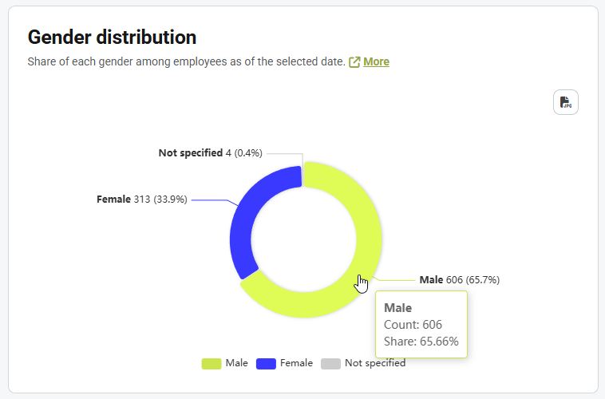Click the chart subtitle description text

pyautogui.click(x=185, y=61)
